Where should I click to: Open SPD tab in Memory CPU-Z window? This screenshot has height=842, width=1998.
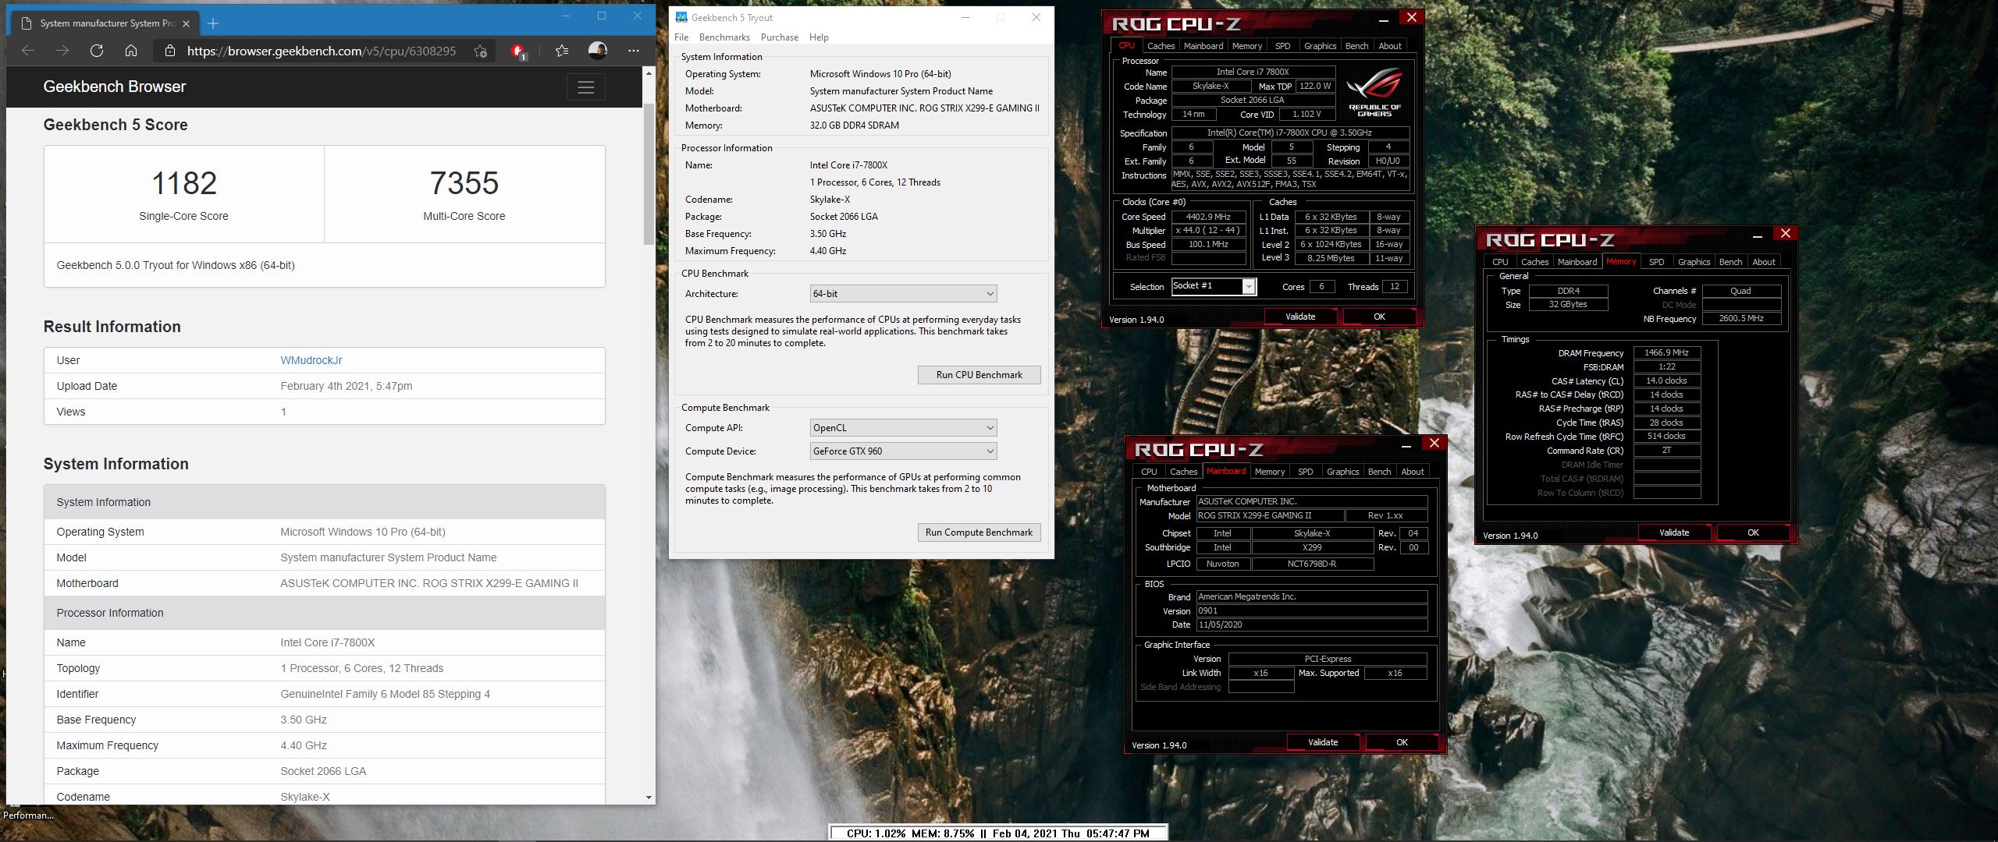point(1656,262)
